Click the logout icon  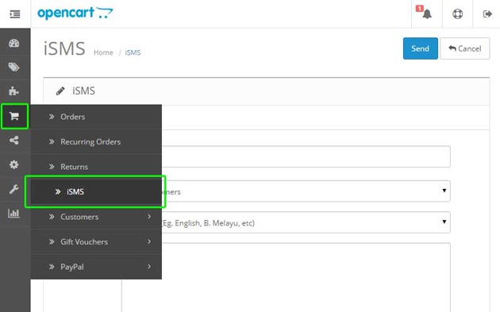click(x=487, y=14)
